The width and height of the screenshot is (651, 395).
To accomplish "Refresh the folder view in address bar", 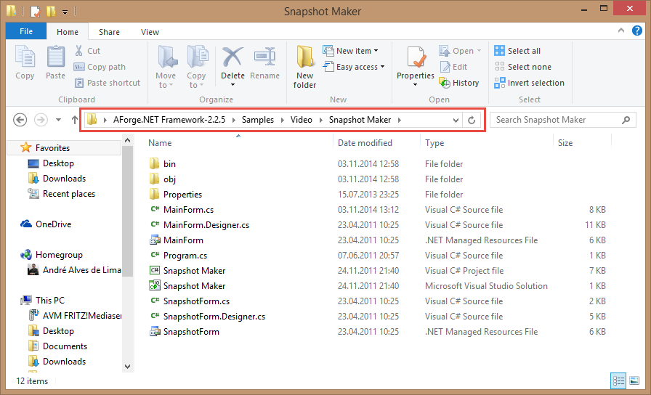I will (x=473, y=120).
